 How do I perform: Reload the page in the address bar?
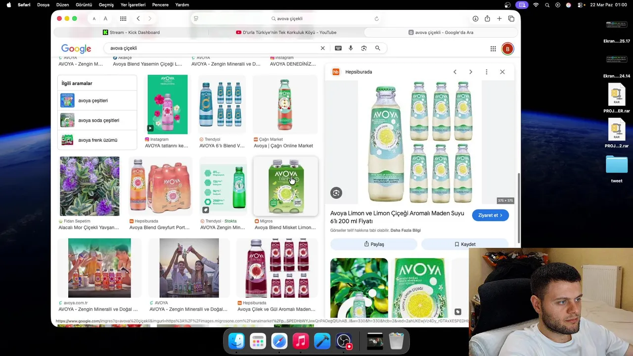376,19
